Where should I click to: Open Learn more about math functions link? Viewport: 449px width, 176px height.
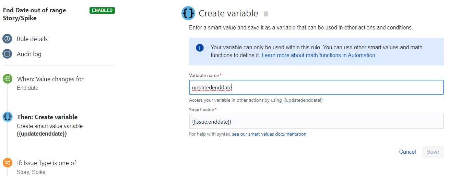pos(319,55)
